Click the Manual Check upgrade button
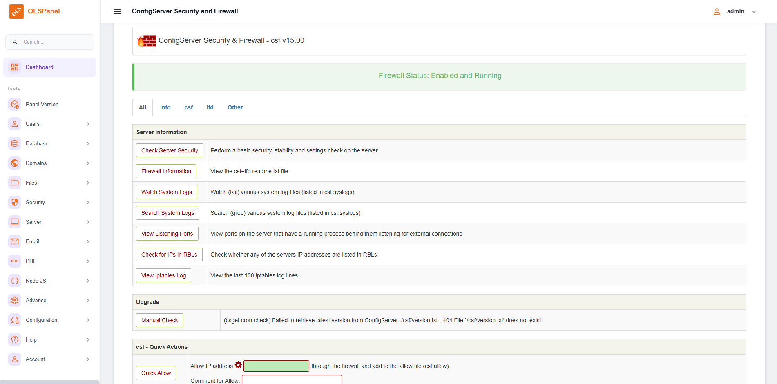The height and width of the screenshot is (384, 777). click(x=160, y=320)
